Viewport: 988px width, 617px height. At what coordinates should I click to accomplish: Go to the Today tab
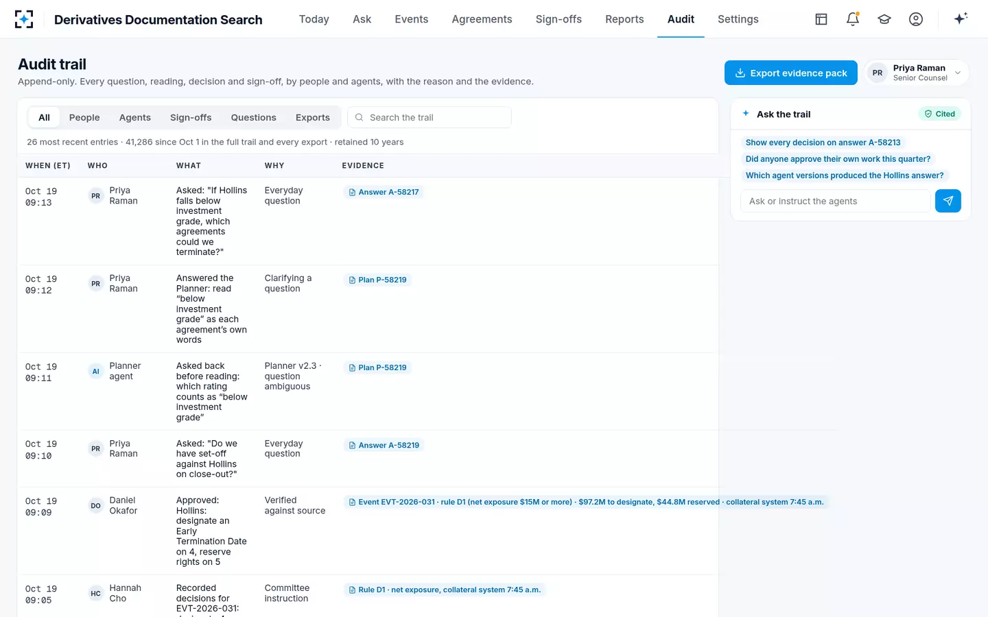coord(314,19)
